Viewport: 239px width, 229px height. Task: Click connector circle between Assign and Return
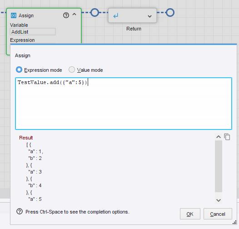tap(95, 13)
